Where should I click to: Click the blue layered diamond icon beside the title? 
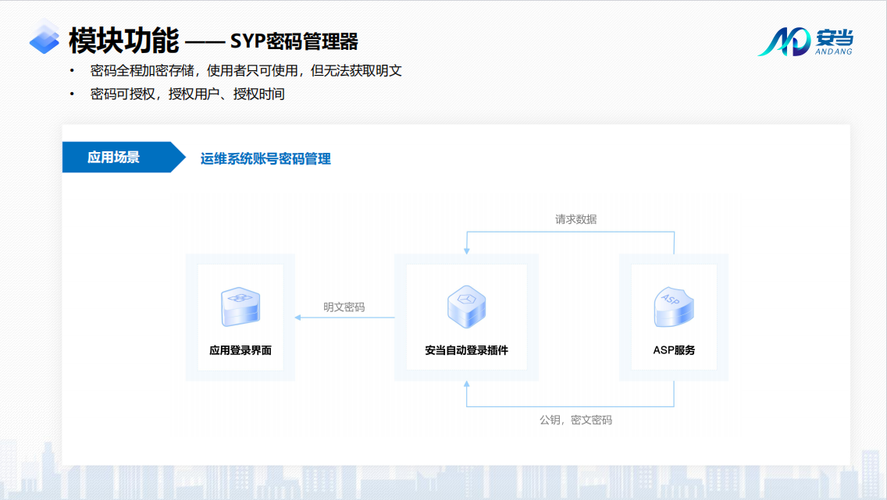coord(45,37)
